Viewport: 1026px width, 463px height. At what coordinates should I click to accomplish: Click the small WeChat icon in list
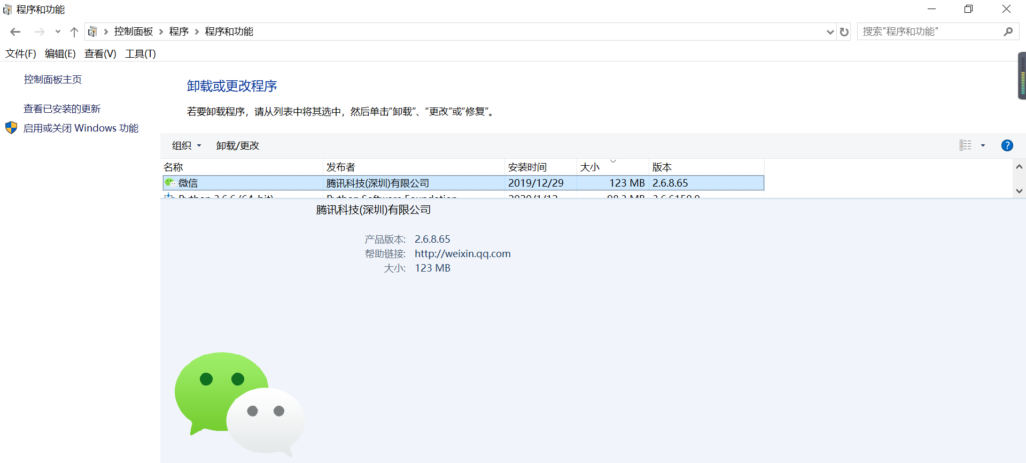[x=170, y=183]
